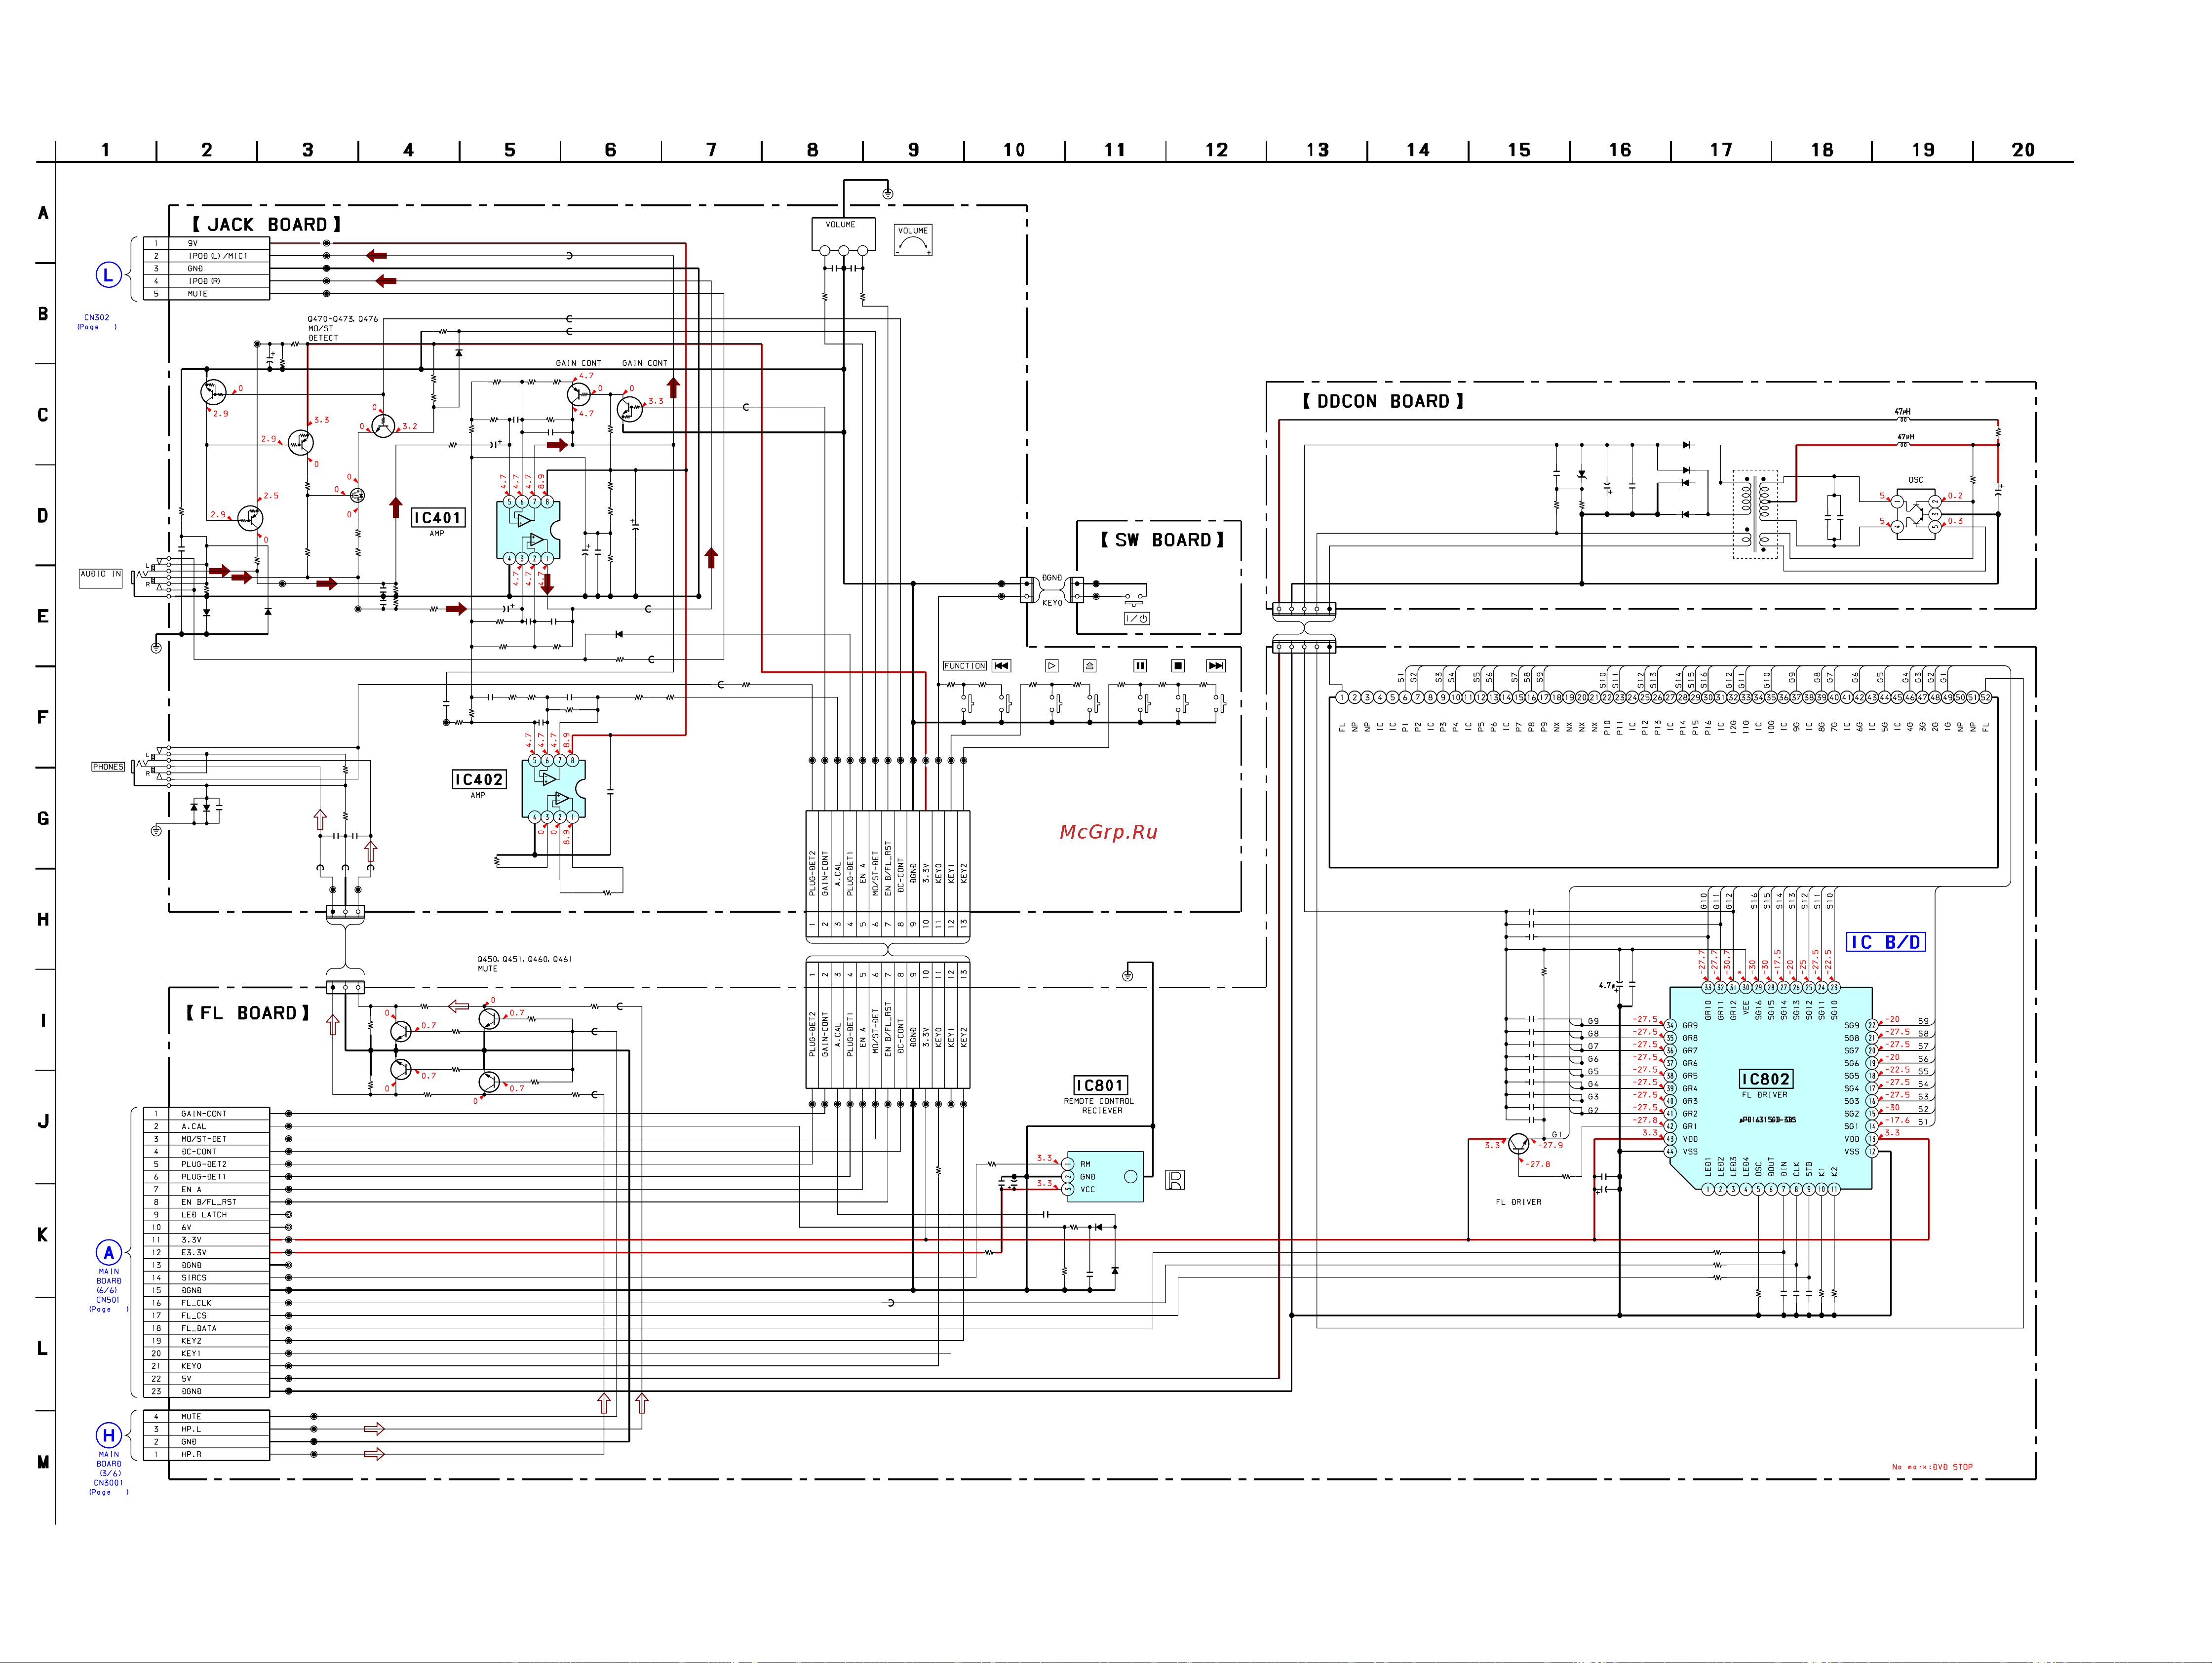Viewport: 2212px width, 1663px height.
Task: Click the Q470-Q473, Q476 MO/ST DETECT note
Action: tap(342, 328)
